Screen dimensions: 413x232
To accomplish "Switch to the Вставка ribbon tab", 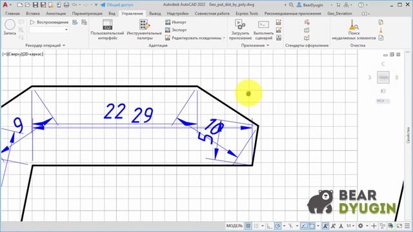I will coord(33,14).
